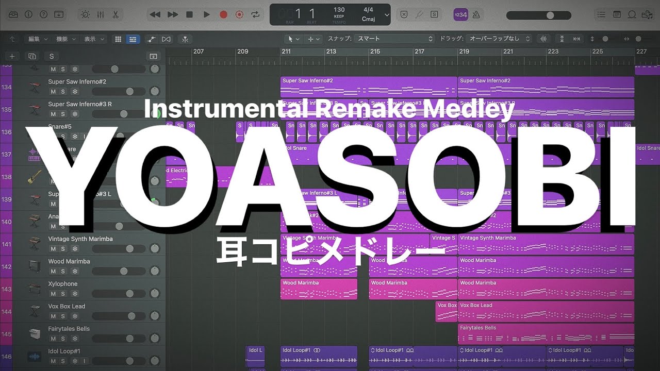This screenshot has width=660, height=371.
Task: Select the Fairytales Bells track instrument icon
Action: [x=35, y=334]
